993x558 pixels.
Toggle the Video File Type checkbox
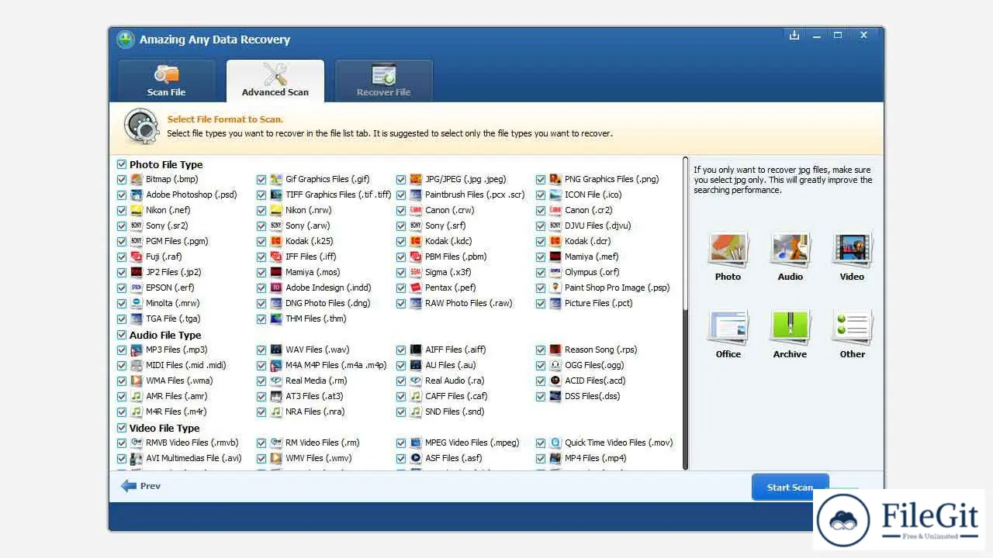tap(122, 428)
